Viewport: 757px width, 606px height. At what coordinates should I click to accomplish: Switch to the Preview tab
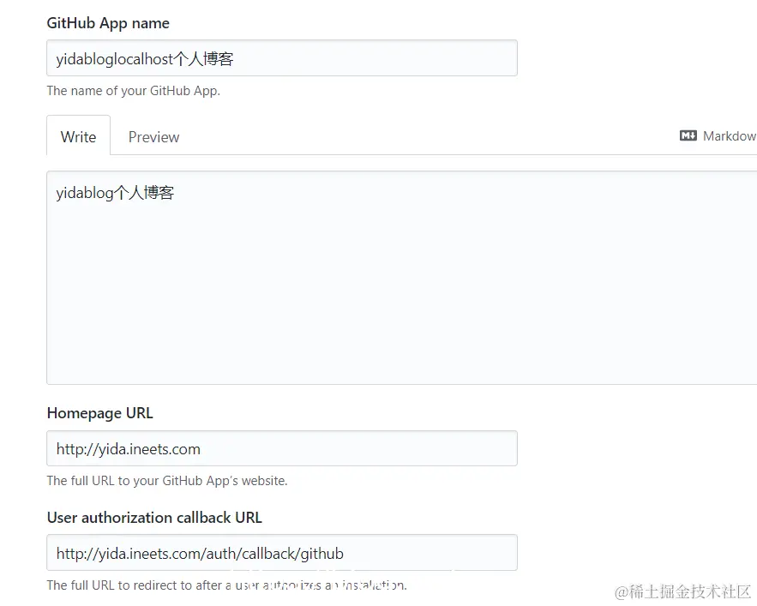pos(153,137)
